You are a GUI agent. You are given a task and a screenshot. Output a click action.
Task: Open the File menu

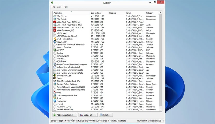pos(53,7)
